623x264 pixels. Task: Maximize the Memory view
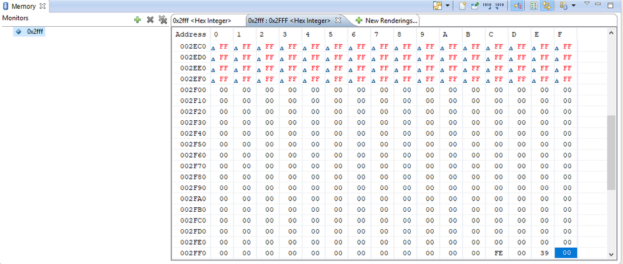click(611, 5)
